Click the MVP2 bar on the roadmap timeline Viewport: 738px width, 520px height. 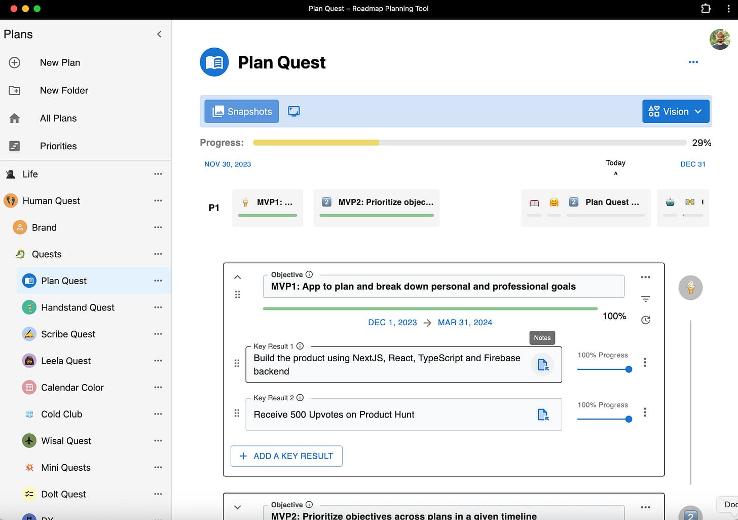[x=376, y=208]
